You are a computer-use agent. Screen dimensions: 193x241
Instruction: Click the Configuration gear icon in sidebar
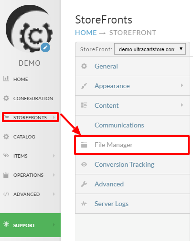point(6,98)
